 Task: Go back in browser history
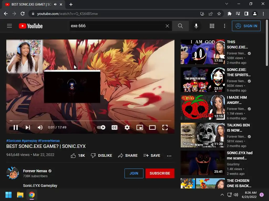tap(6, 14)
